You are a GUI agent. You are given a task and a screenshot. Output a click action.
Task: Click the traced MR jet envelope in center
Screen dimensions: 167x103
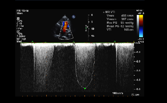[x=85, y=66]
